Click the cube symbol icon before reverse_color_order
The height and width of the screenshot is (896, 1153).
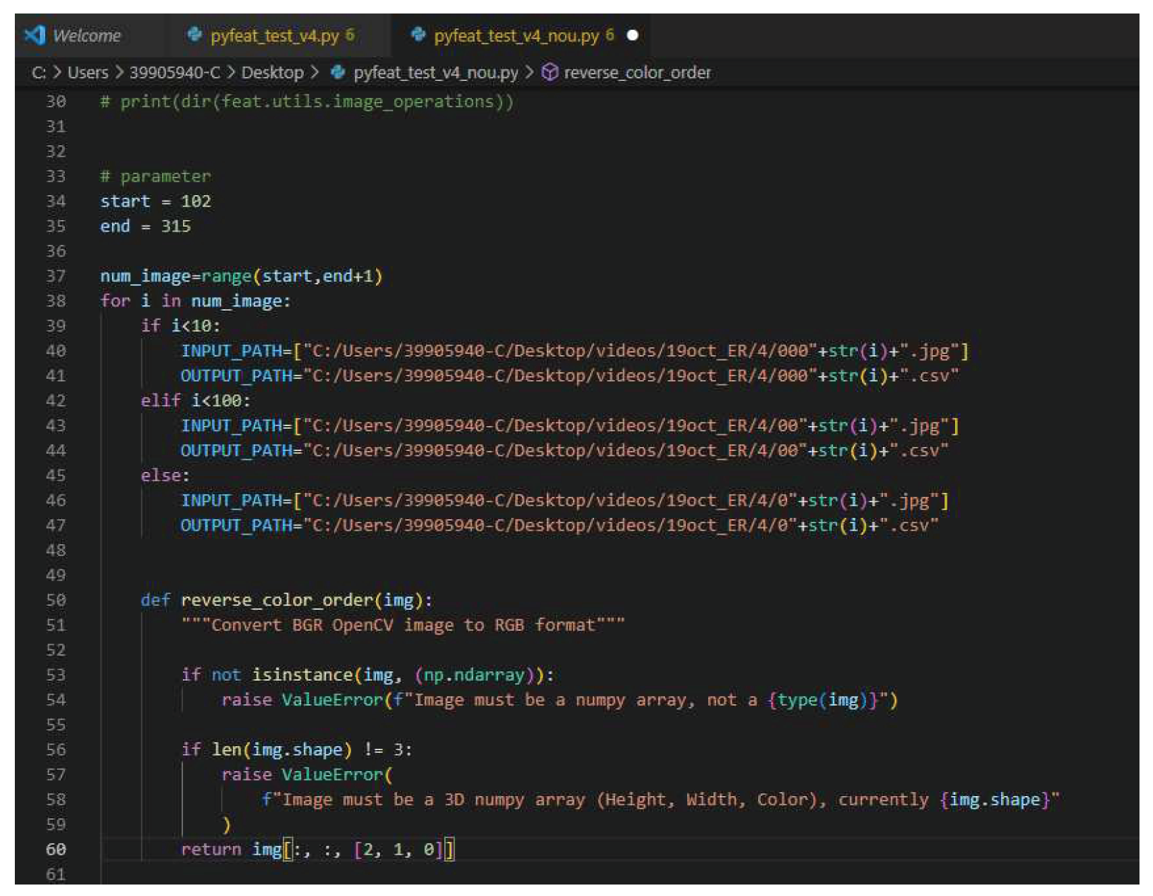(x=550, y=72)
